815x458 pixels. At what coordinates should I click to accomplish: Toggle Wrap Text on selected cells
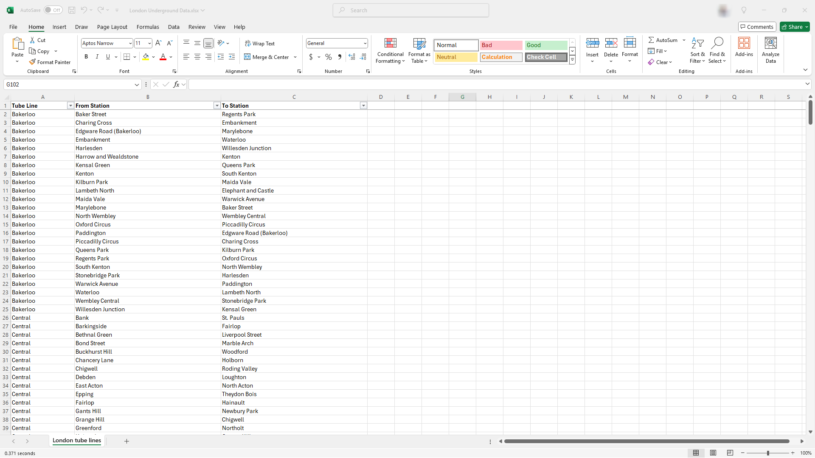pyautogui.click(x=260, y=43)
